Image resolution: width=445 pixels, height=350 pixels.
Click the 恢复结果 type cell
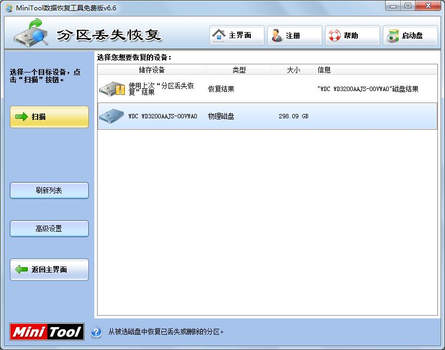tap(221, 89)
